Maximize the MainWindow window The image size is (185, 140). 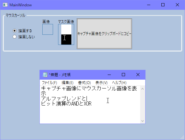pyautogui.click(x=163, y=5)
